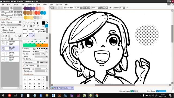This screenshot has height=98, width=174.
Task: Click the straight line drawing mode icon
Action: 128,8
